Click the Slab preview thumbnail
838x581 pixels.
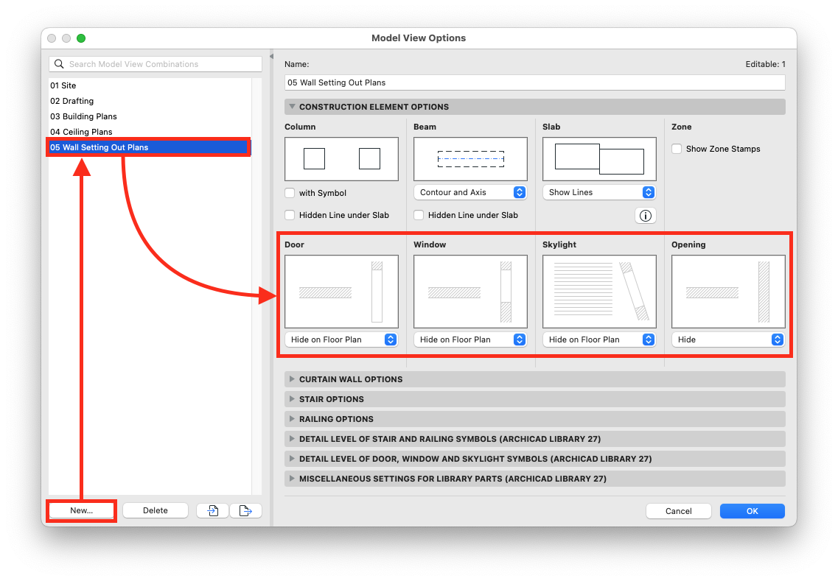[x=599, y=159]
